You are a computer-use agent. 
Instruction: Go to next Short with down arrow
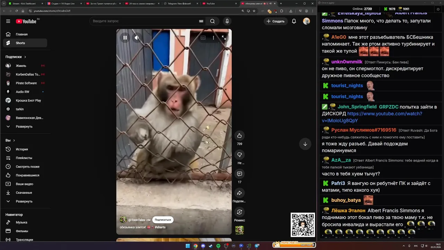tap(305, 144)
